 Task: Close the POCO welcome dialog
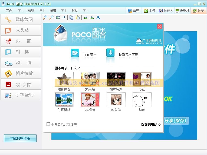coord(160,26)
